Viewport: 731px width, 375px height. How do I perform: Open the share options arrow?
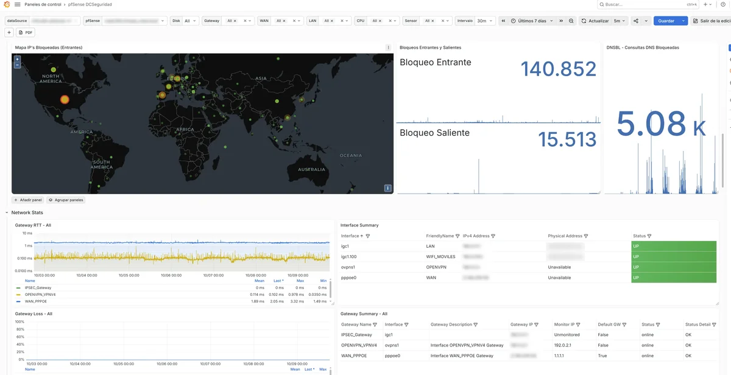pos(646,21)
